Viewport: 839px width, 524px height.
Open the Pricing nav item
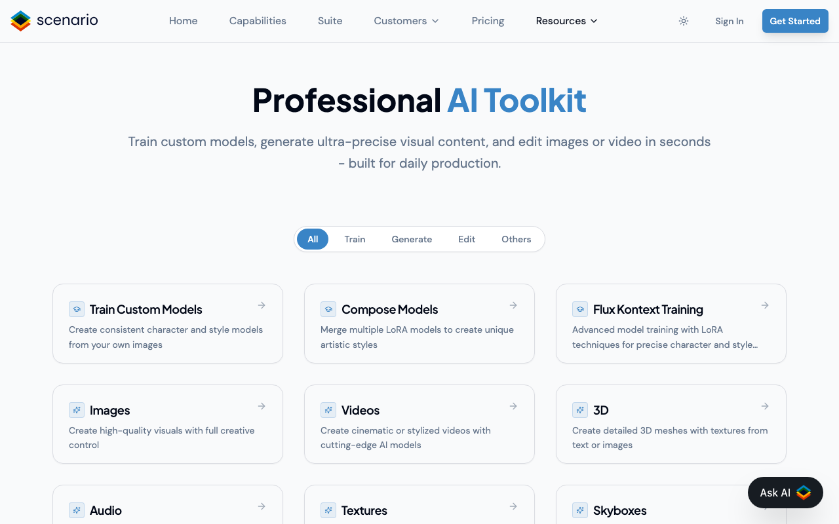[x=488, y=21]
